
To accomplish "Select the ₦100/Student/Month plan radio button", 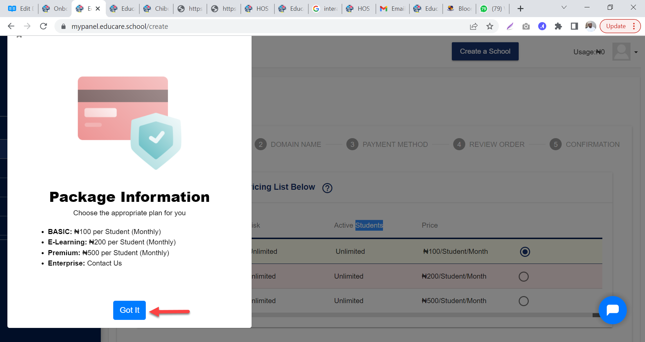I will 525,252.
